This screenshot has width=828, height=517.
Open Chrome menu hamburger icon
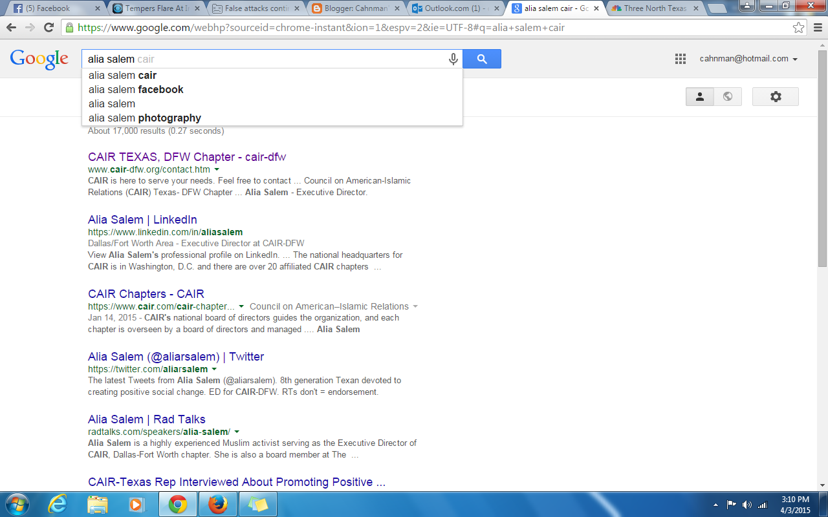(817, 28)
